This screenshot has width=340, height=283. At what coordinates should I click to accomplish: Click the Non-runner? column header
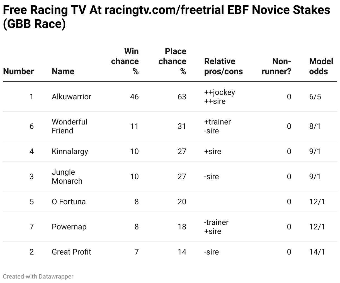click(x=276, y=66)
